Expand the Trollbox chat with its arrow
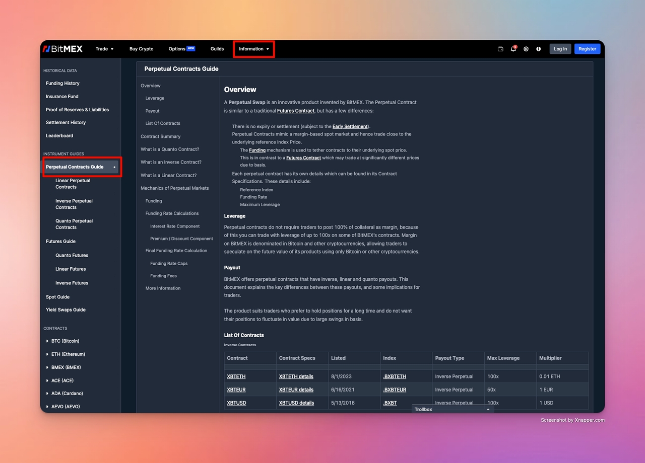Screen dimensions: 645x463 point(488,410)
